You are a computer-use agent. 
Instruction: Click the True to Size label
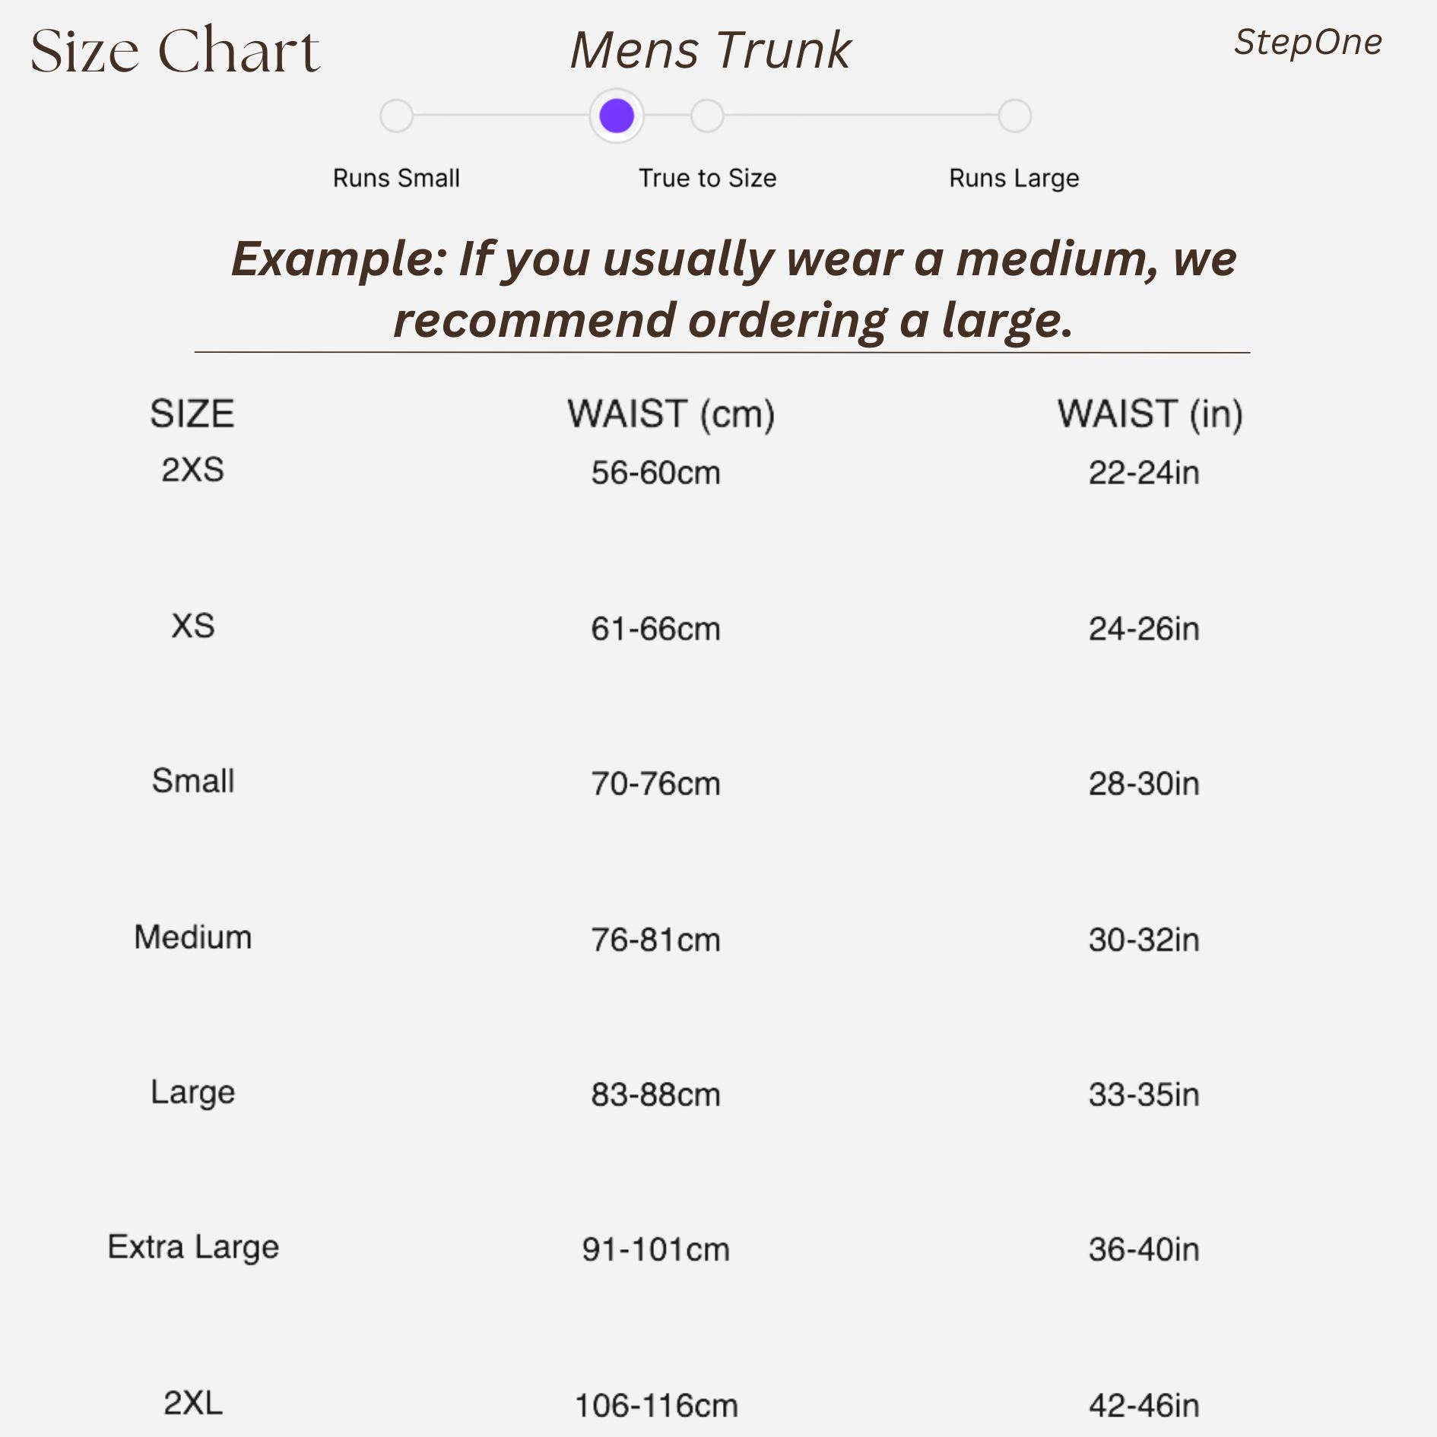(x=707, y=178)
